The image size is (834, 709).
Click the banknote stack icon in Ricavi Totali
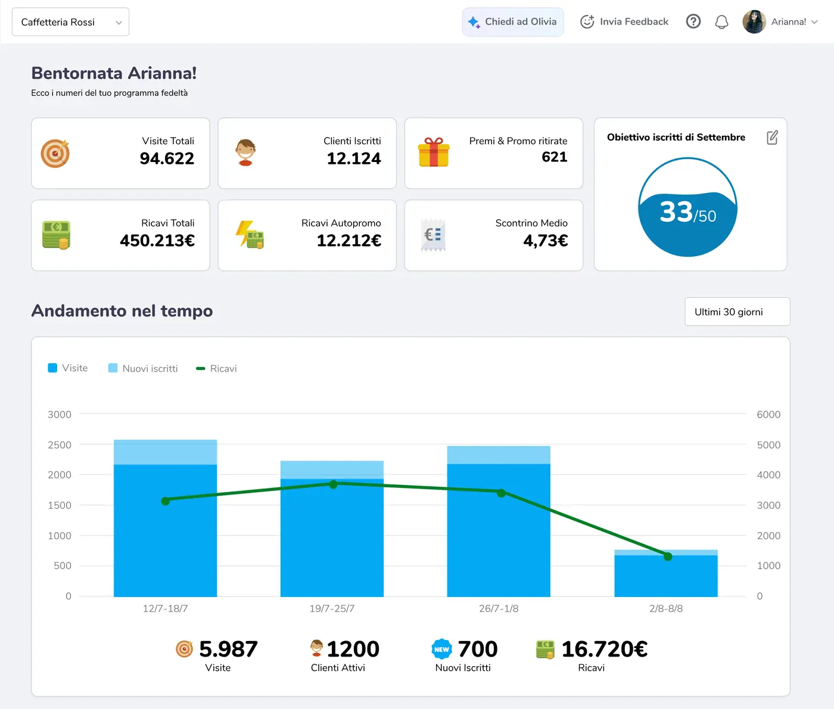pos(57,235)
